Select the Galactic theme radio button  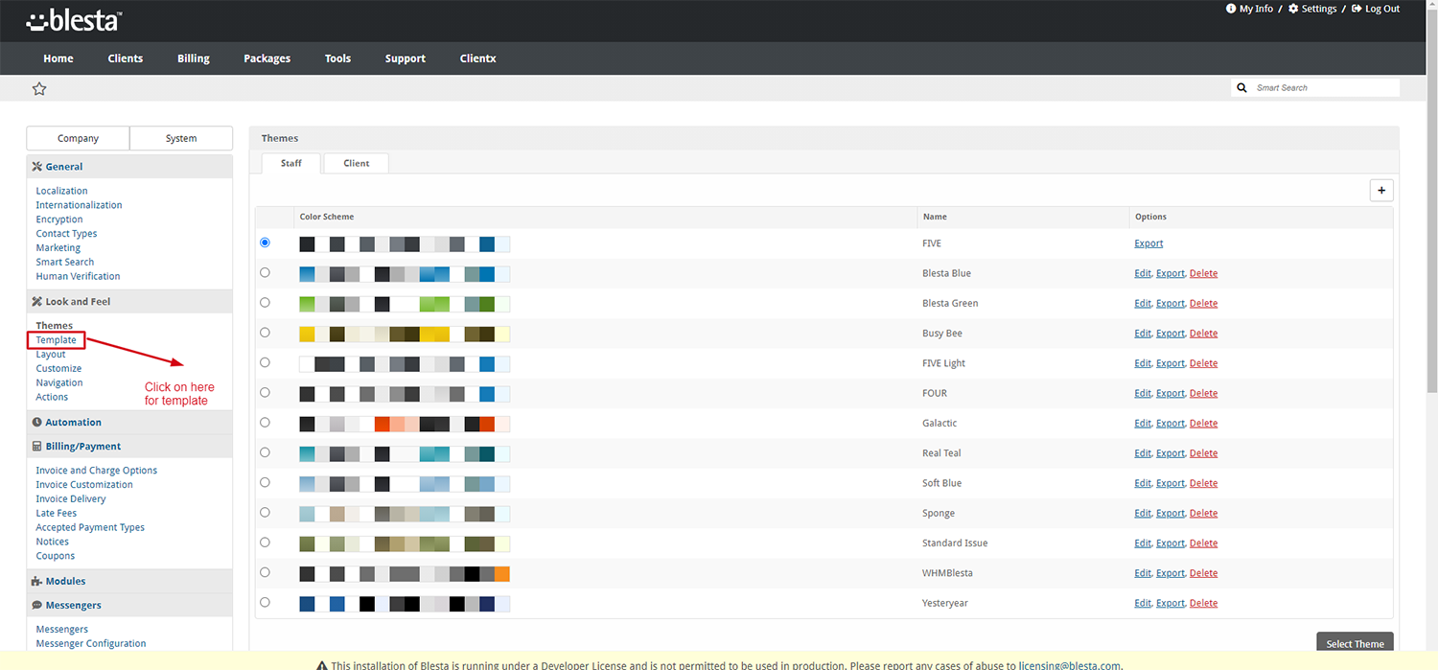point(265,422)
